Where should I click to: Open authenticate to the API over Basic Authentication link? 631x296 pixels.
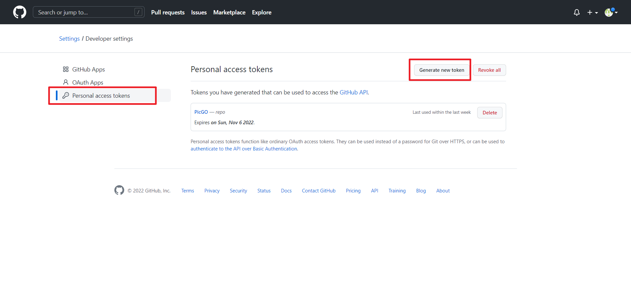[x=244, y=149]
